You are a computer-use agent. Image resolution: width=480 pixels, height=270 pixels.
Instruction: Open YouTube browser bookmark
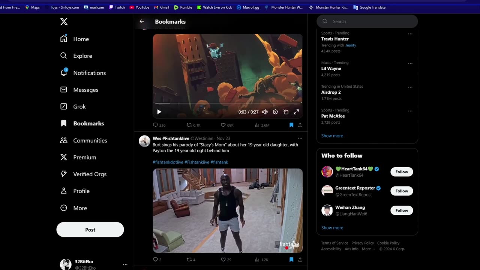139,7
